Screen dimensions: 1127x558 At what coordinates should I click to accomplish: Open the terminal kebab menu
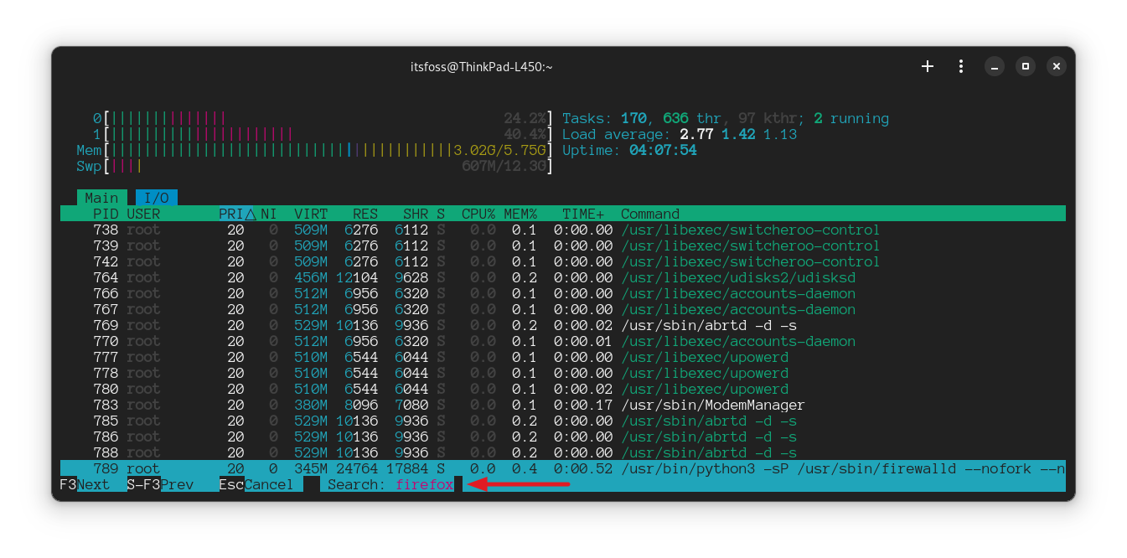click(x=960, y=66)
